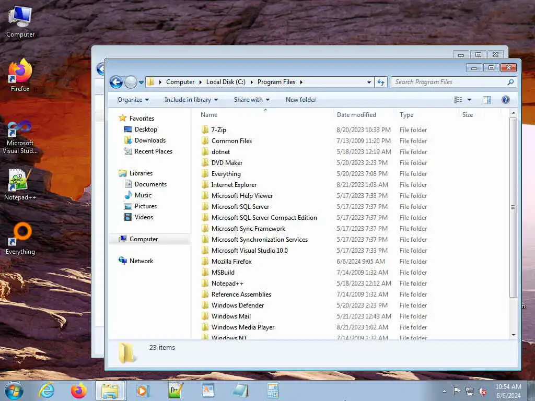
Task: Select the Notepad++ folder icon
Action: tap(205, 284)
